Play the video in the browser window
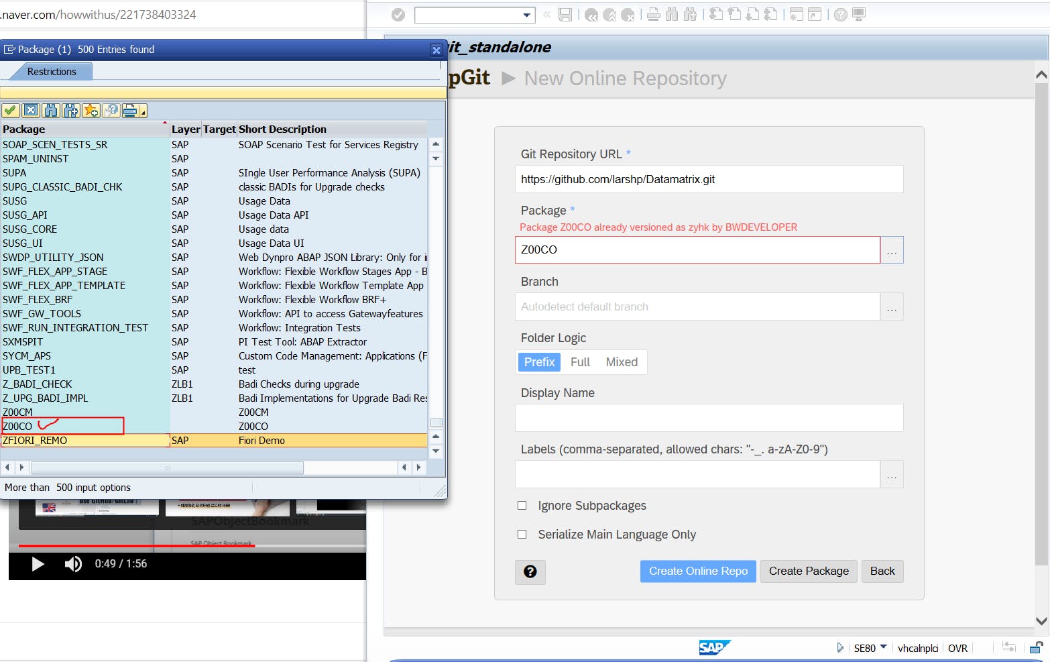This screenshot has width=1050, height=662. 38,564
